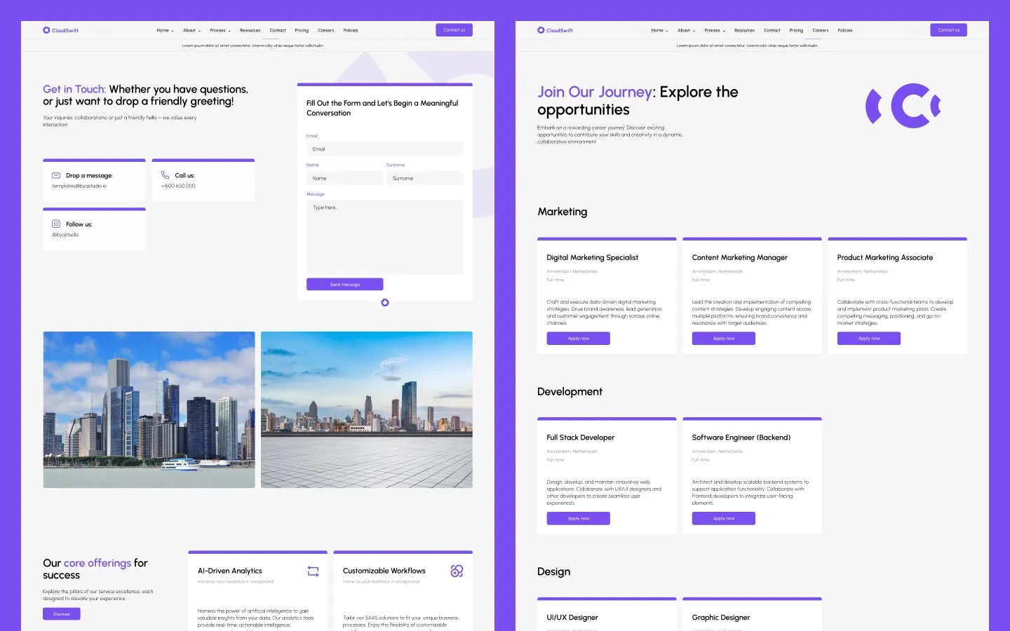Screen dimensions: 1010x631
Task: Click CloudSwift logo in right page header
Action: click(x=555, y=30)
